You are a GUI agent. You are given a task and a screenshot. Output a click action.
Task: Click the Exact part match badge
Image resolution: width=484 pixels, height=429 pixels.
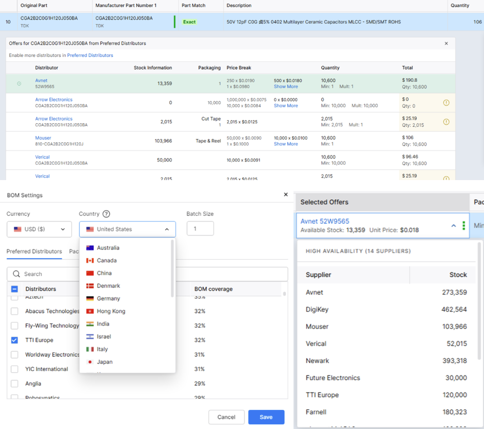click(189, 22)
